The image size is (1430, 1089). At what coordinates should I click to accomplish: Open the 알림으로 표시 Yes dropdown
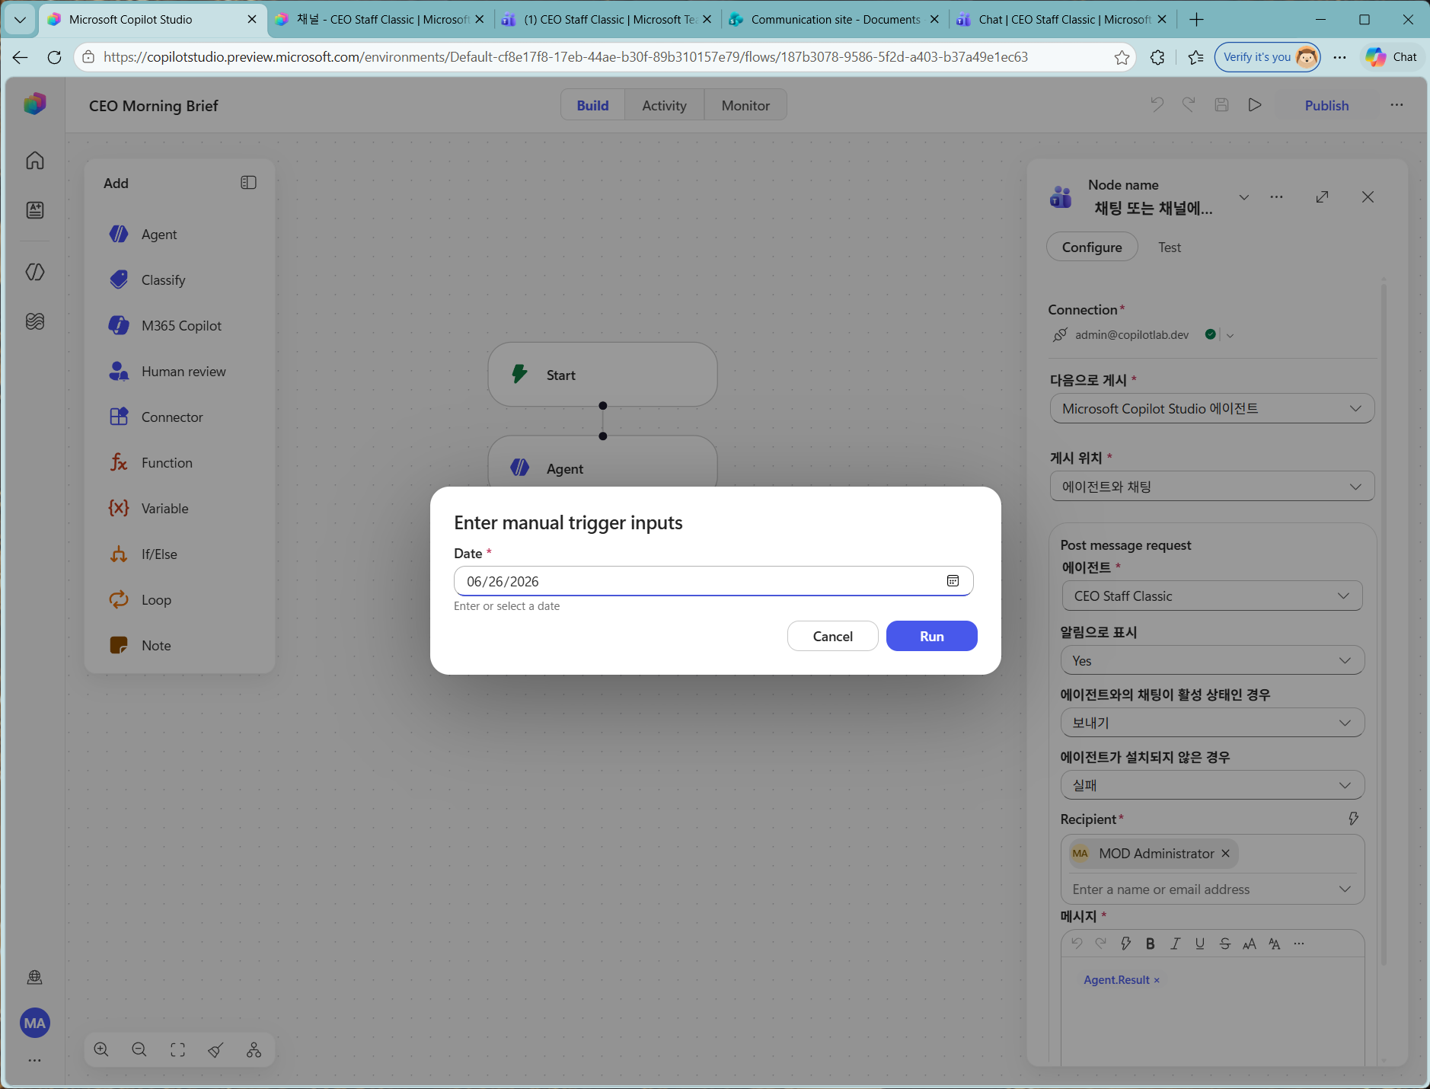1212,661
